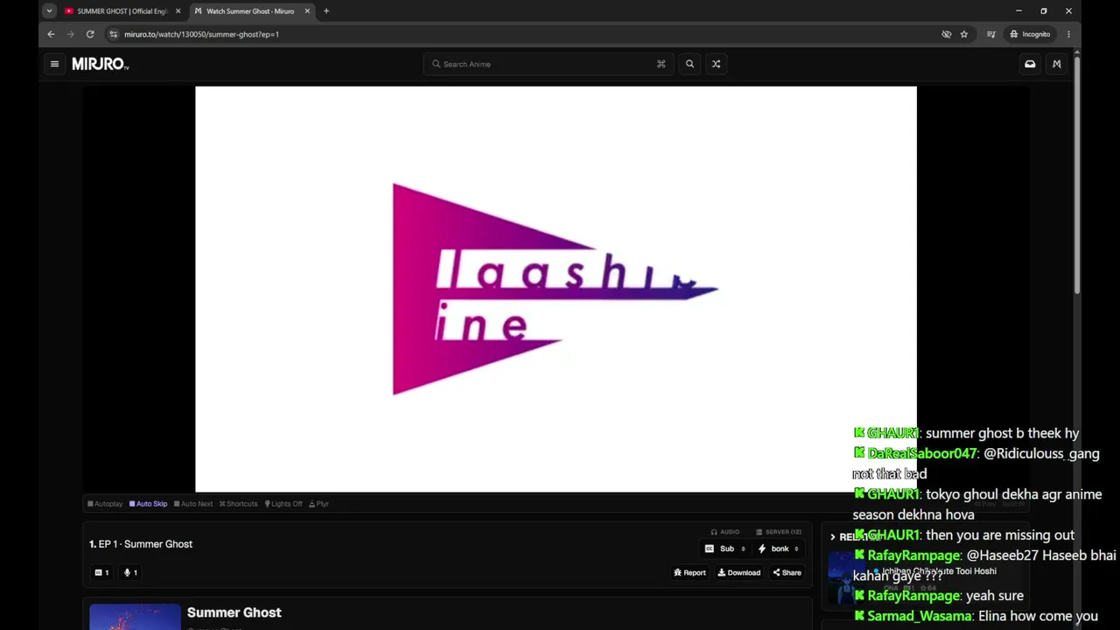Disable Auto Skip
Image resolution: width=1120 pixels, height=630 pixels.
click(148, 504)
